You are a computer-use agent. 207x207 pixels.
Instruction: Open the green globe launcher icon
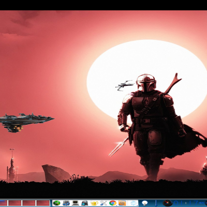pyautogui.click(x=56, y=203)
